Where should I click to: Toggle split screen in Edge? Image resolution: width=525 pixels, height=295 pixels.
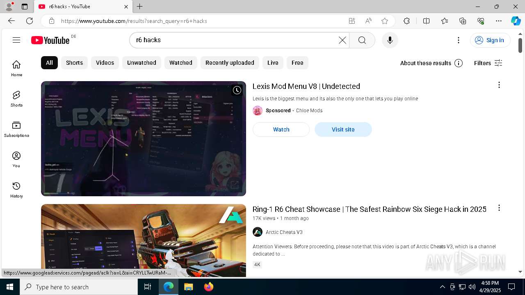click(426, 21)
